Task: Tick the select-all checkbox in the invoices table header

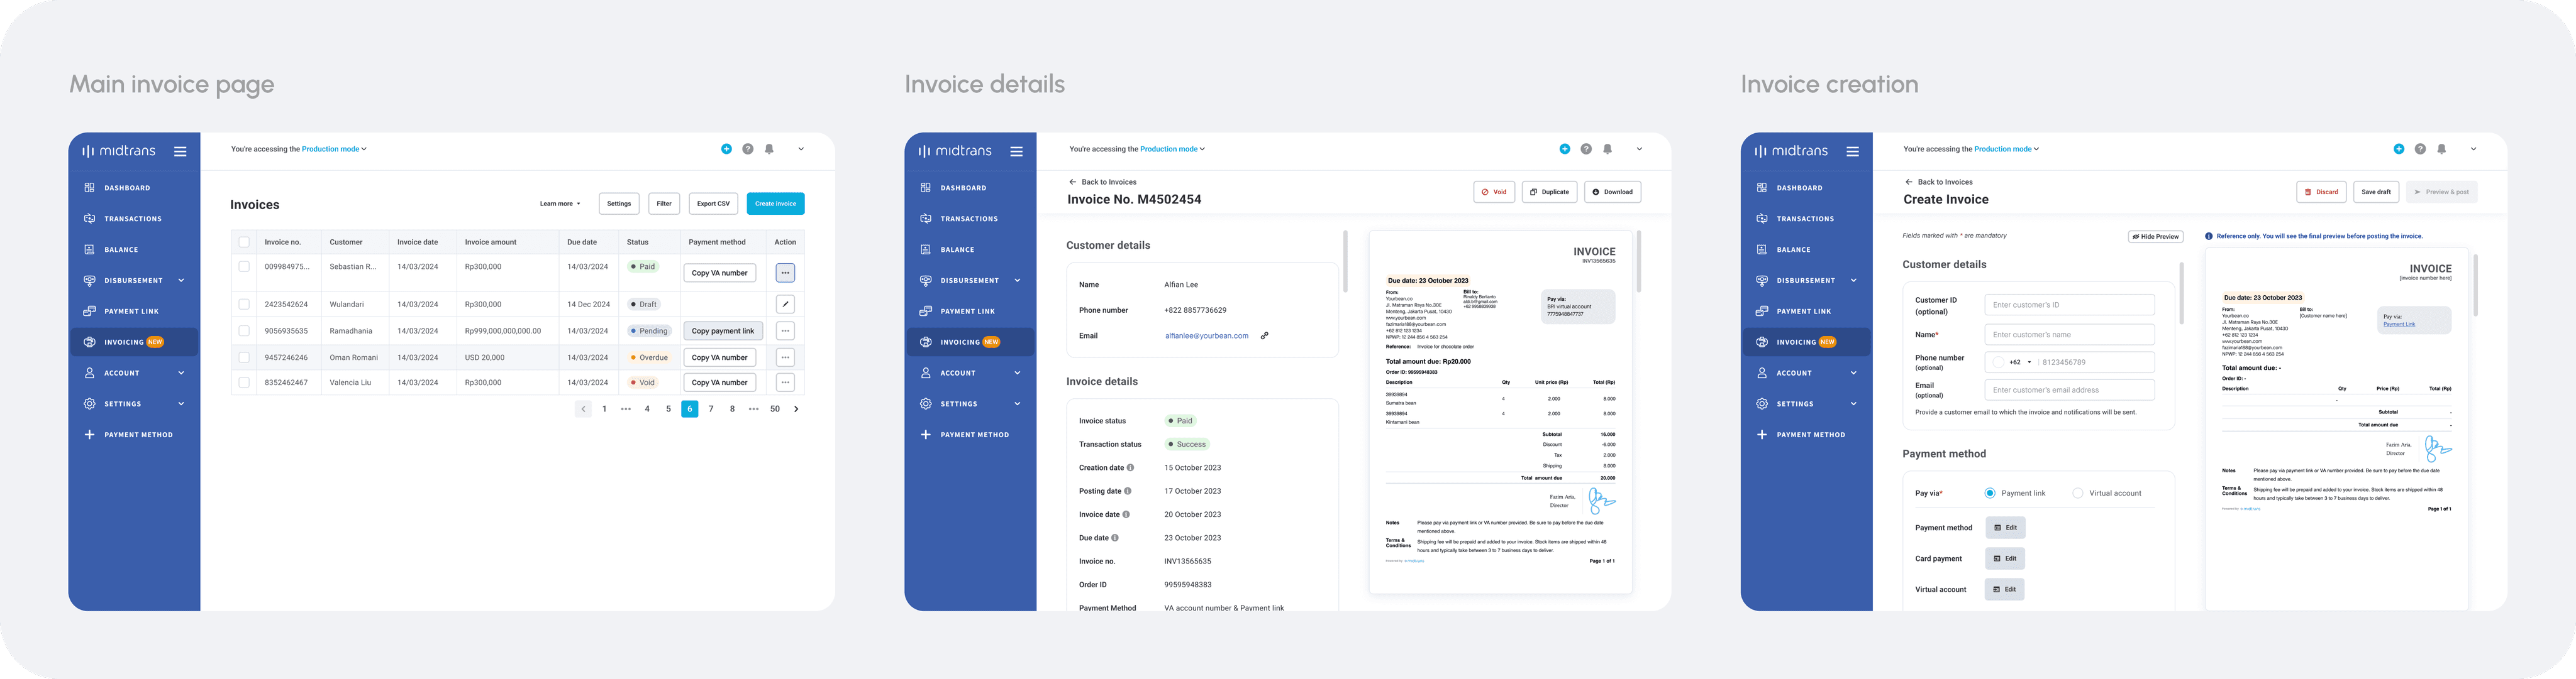Action: coord(244,242)
